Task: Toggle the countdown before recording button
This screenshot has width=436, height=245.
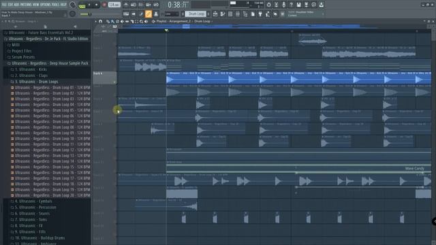Action: click(141, 5)
